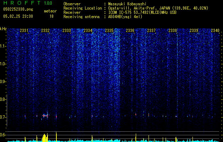Click the 0.9 kHz axis label
Image resolution: width=223 pixels, height=142 pixels.
(3, 82)
